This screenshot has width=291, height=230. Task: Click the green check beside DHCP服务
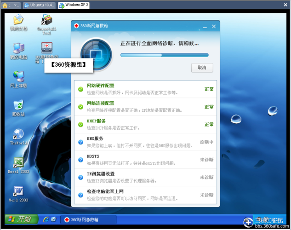click(80, 124)
